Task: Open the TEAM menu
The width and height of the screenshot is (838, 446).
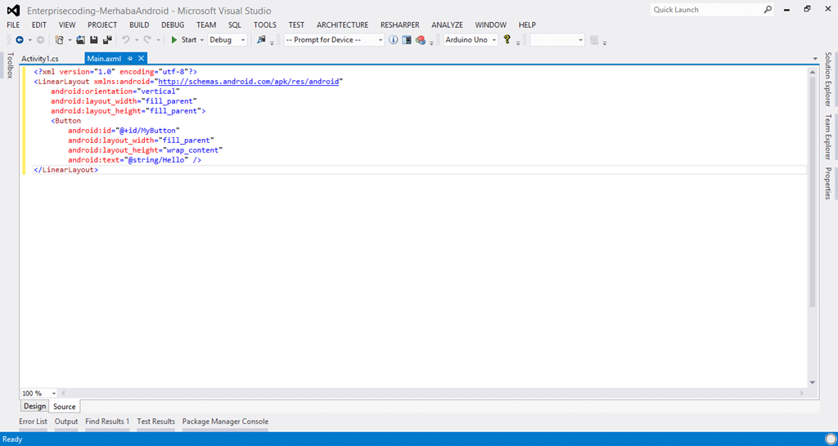Action: tap(206, 25)
